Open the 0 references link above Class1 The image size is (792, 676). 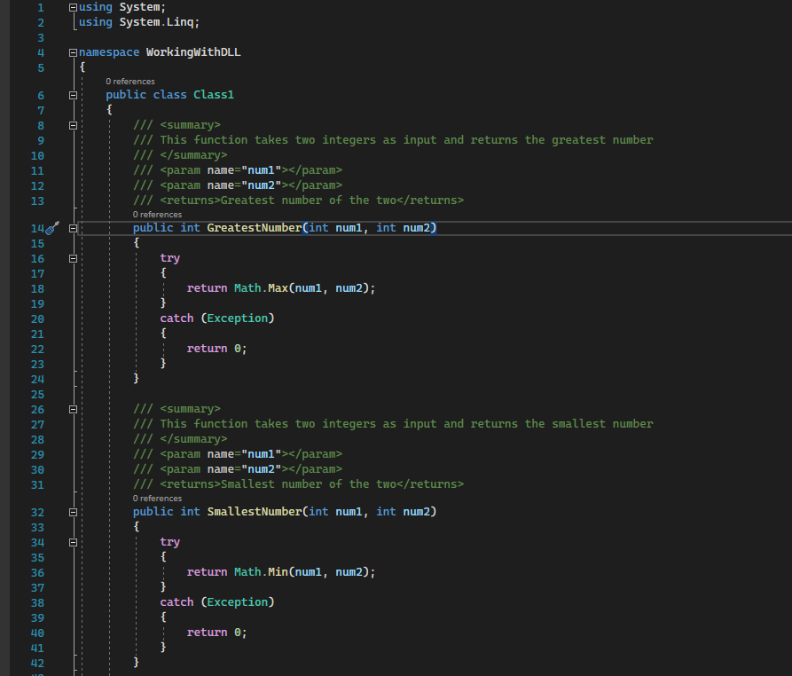pyautogui.click(x=130, y=82)
